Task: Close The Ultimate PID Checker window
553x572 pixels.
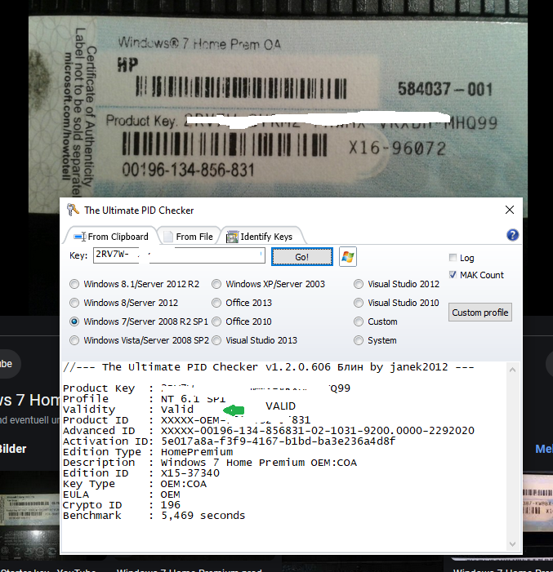Action: pos(510,210)
